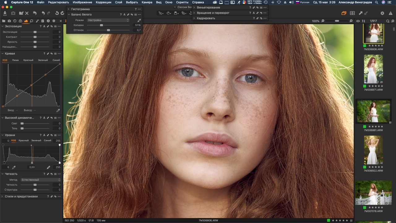The image size is (396, 223).
Task: Click the exposure warning triangle icon
Action: click(x=391, y=13)
